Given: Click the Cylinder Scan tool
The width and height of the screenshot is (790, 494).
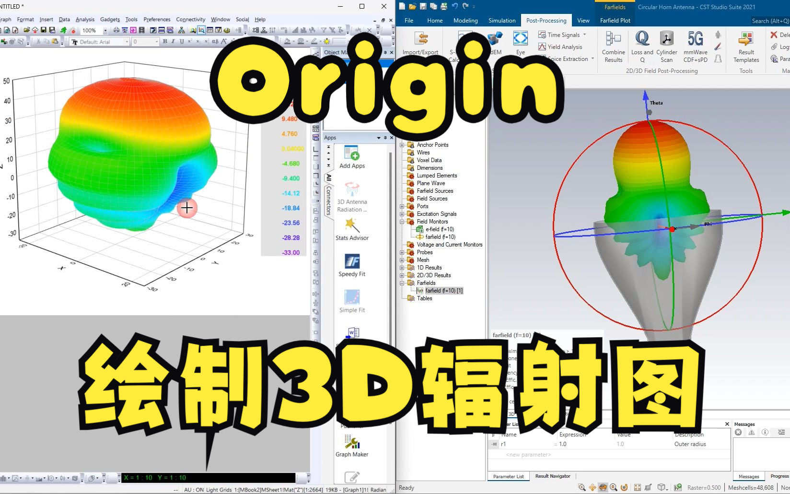Looking at the screenshot, I should pyautogui.click(x=667, y=47).
